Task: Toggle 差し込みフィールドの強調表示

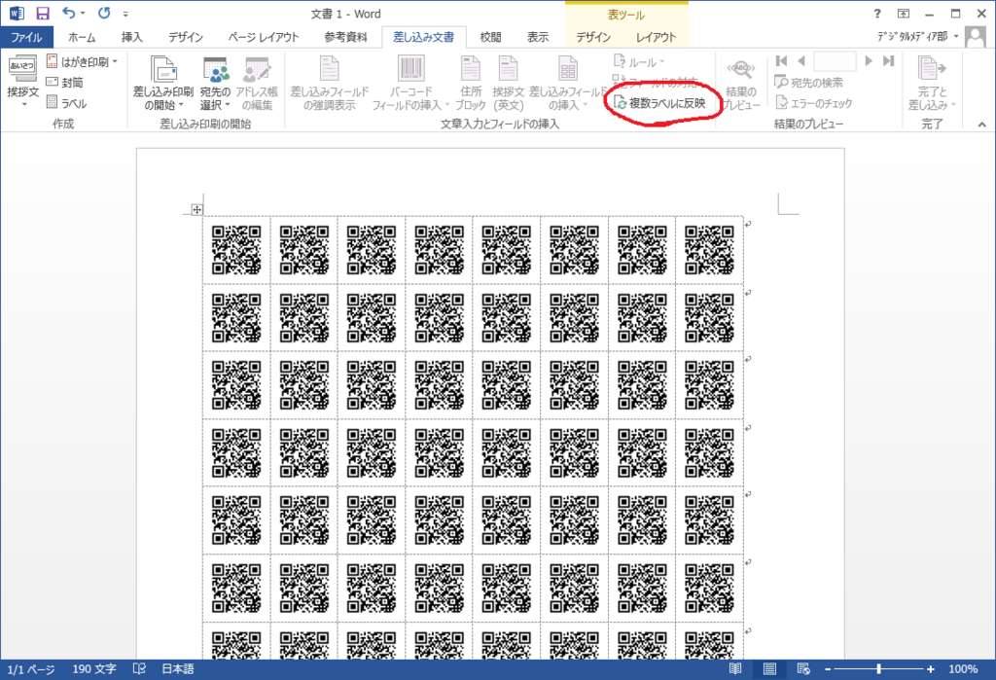Action: pos(330,83)
